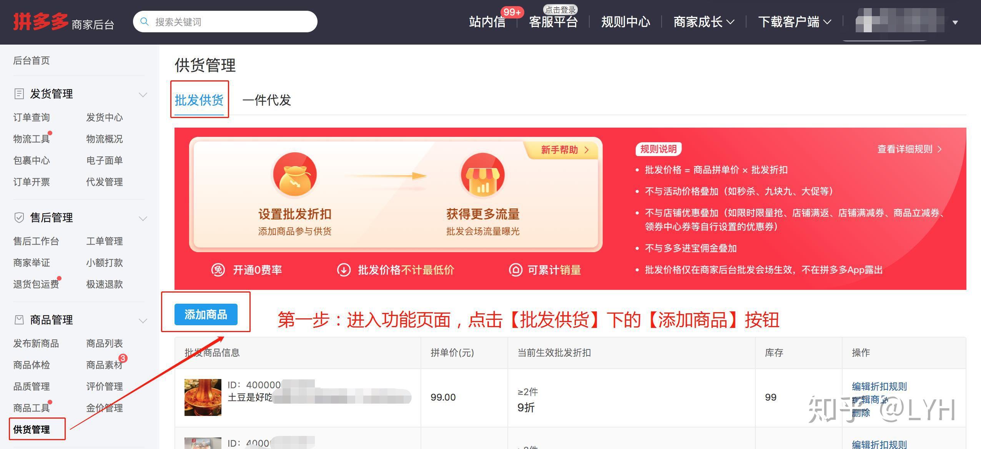Click the 搜索关键词 search field
981x449 pixels.
point(231,22)
